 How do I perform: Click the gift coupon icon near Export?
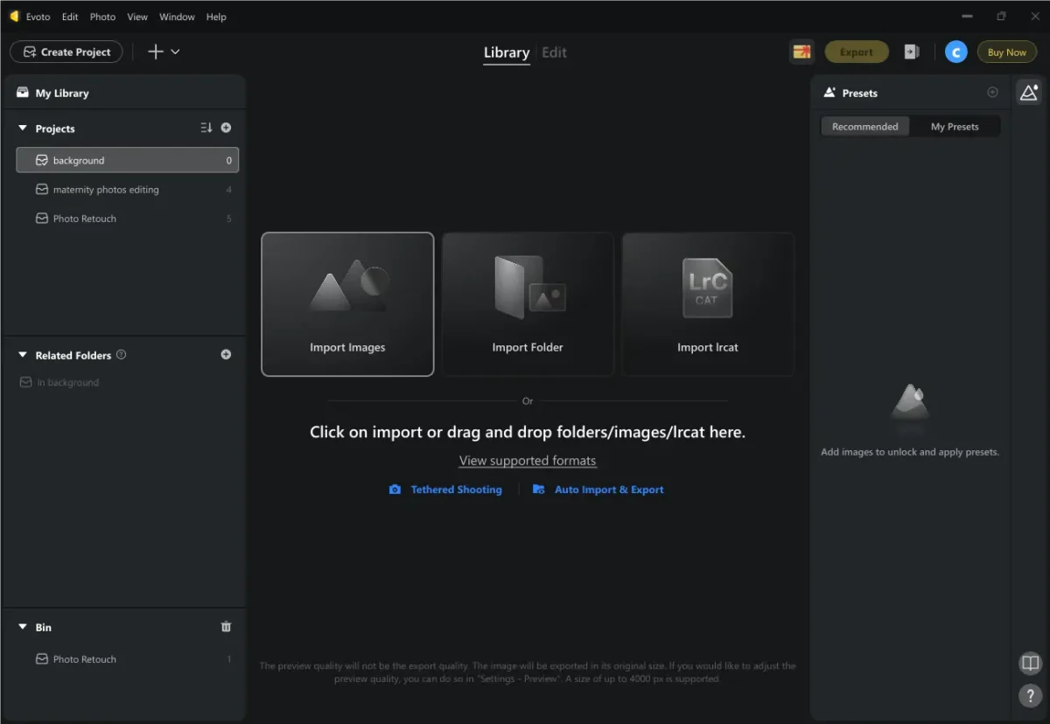801,52
